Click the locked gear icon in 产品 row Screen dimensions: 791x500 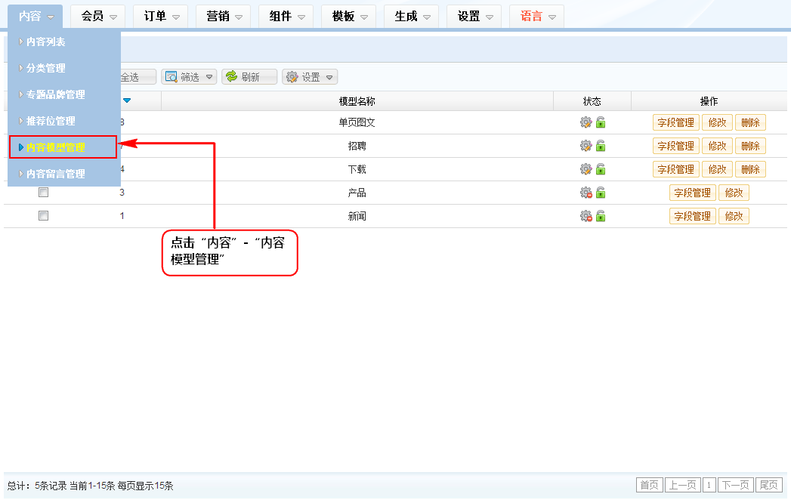[586, 193]
